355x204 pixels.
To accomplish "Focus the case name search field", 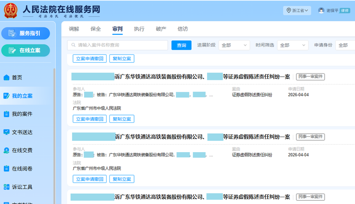I will click(118, 45).
